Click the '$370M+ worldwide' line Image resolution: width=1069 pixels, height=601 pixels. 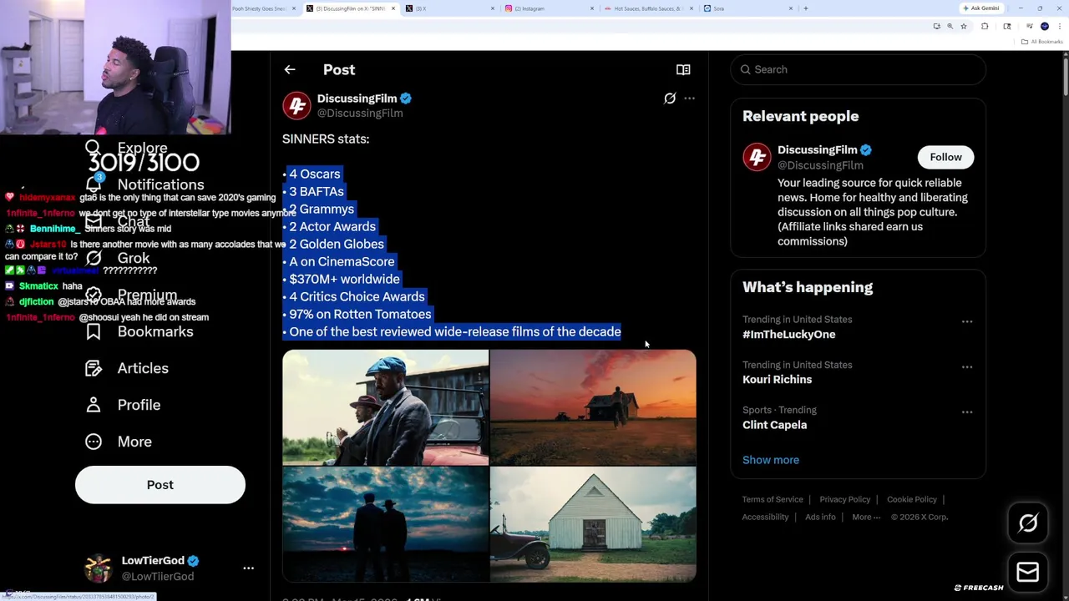pos(344,280)
